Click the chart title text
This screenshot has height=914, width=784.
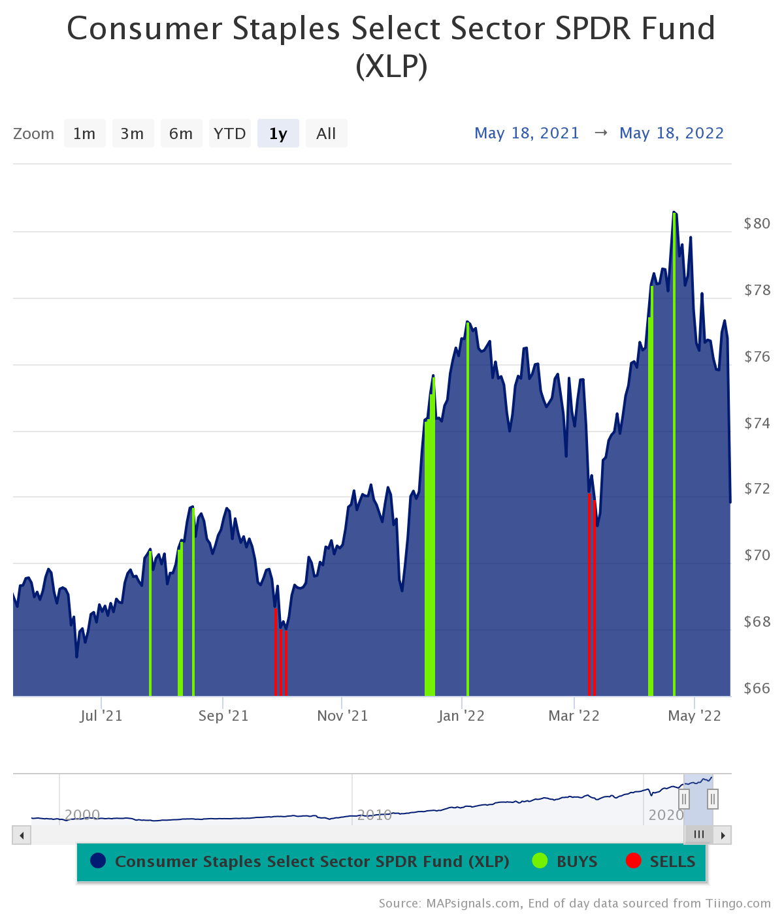click(x=391, y=47)
